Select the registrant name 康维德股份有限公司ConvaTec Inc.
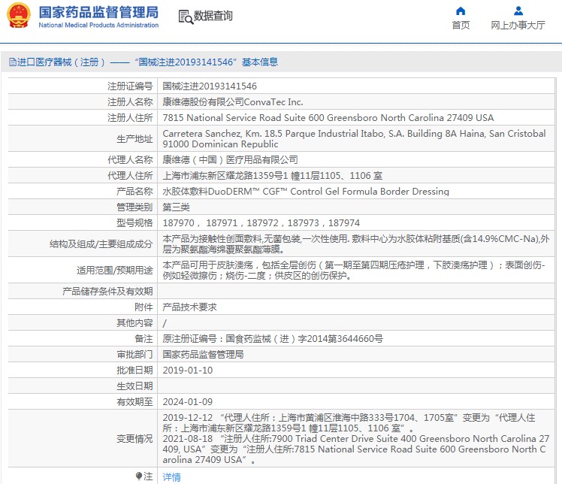Viewport: 562px width, 484px height. point(233,102)
